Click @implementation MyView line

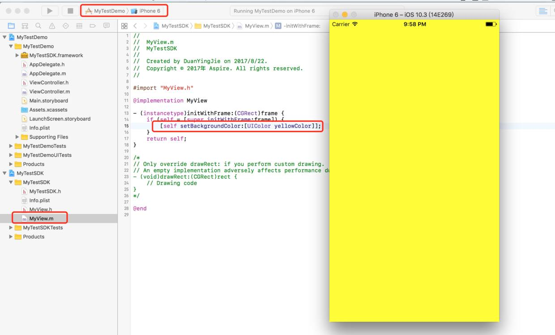[170, 100]
